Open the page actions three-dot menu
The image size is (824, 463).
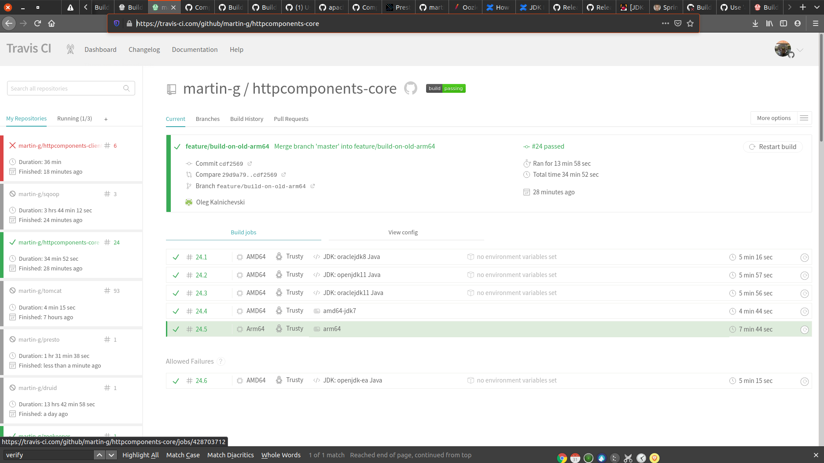click(x=666, y=23)
